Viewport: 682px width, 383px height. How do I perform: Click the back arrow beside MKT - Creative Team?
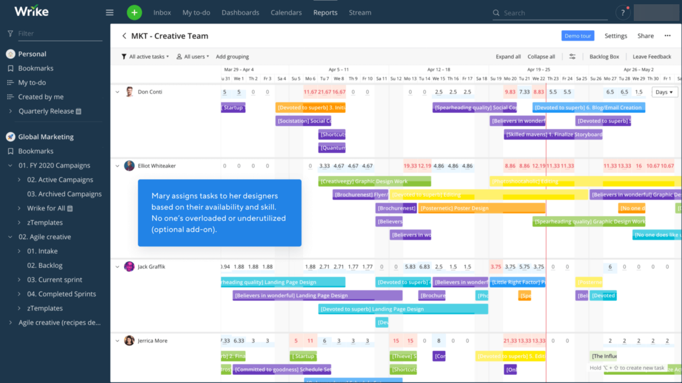124,36
